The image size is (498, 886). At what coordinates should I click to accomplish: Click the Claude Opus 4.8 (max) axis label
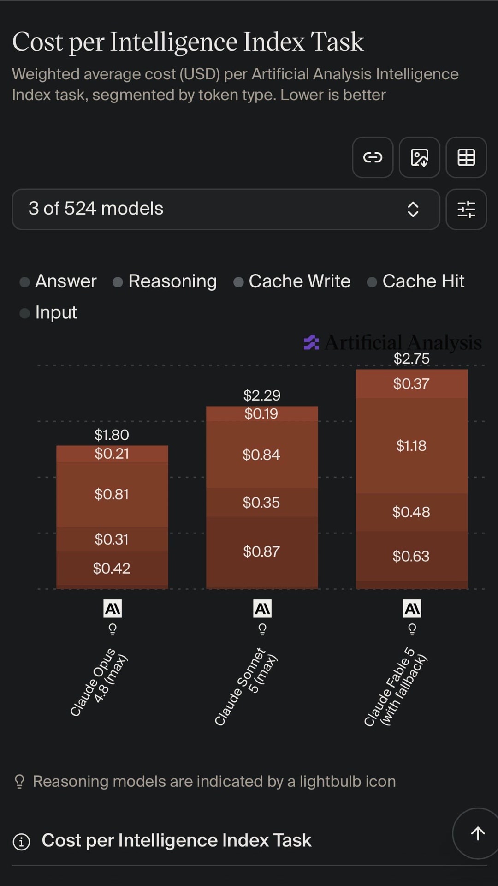click(99, 682)
